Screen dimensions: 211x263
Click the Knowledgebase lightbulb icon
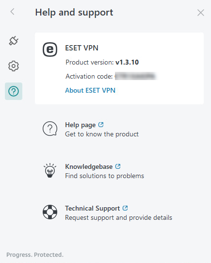50,170
